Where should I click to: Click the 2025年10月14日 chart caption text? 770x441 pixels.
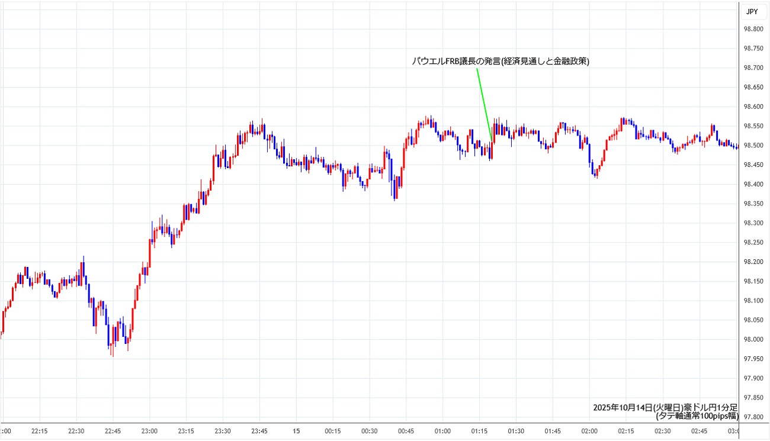pos(665,408)
